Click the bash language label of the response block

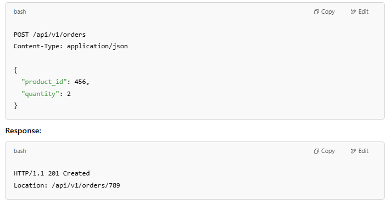coord(20,151)
